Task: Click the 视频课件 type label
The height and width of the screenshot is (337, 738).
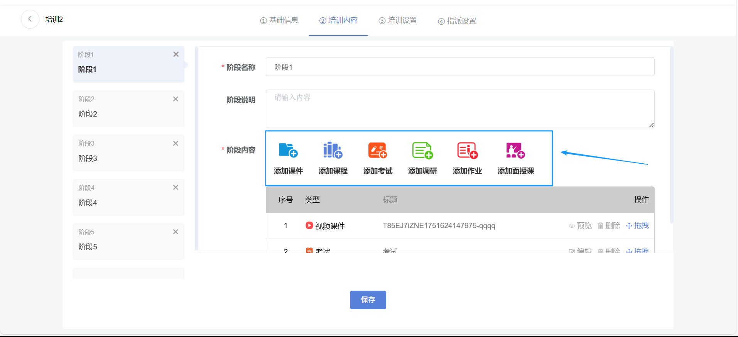Action: point(330,226)
